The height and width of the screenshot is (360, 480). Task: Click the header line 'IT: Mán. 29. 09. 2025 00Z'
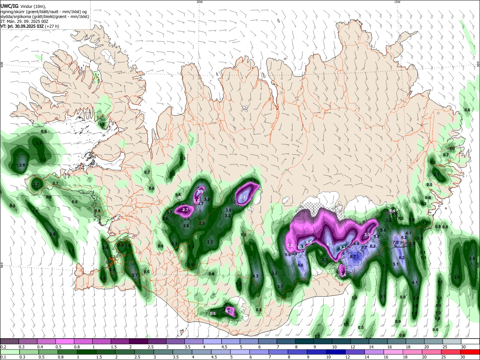(25, 21)
